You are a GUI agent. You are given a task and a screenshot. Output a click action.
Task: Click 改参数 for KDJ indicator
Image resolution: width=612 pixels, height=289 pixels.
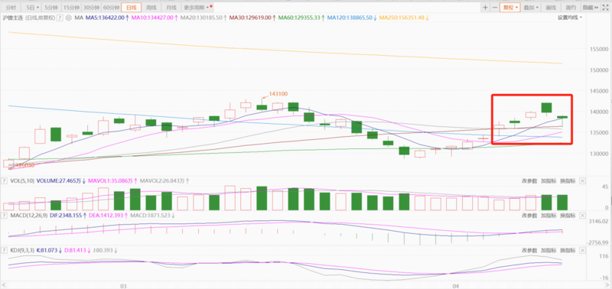pos(529,250)
